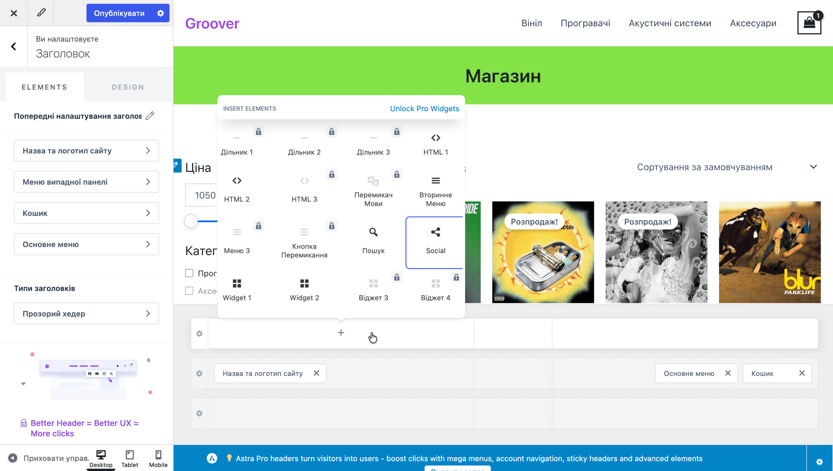This screenshot has width=833, height=471.
Task: Open the black-and-white sale album thumbnail
Action: tap(656, 252)
